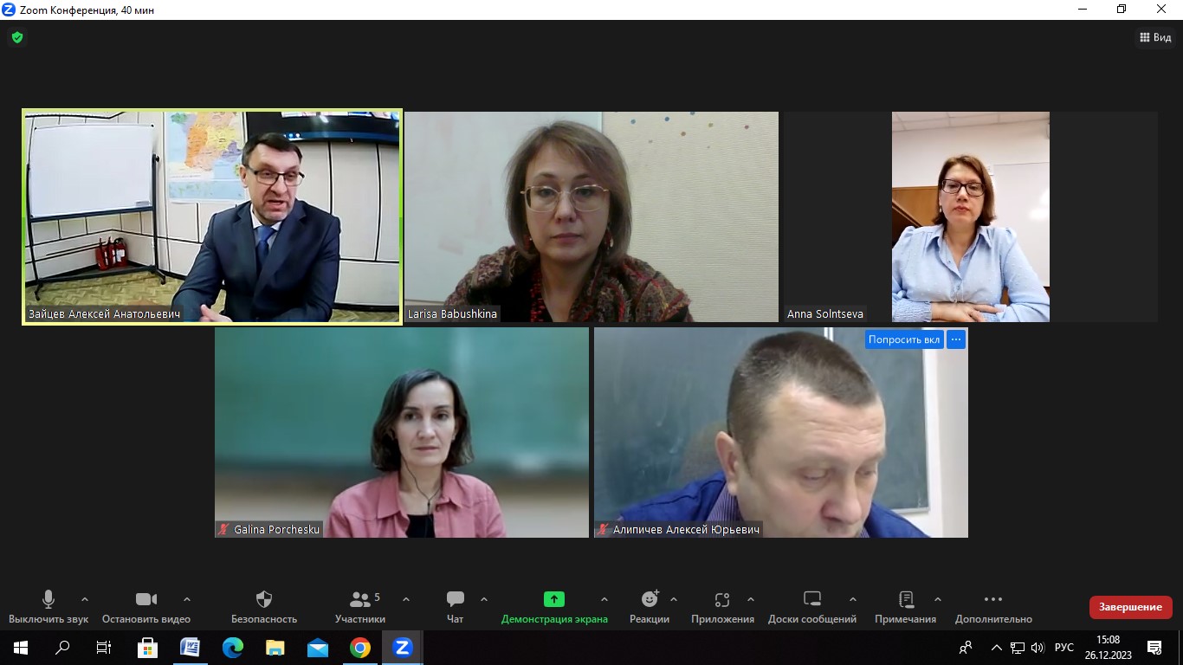Open the Participants (Участники) panel
The width and height of the screenshot is (1183, 665).
[360, 606]
